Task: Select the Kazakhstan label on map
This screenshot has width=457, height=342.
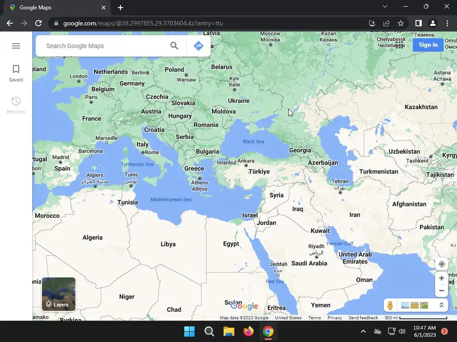Action: pyautogui.click(x=421, y=107)
